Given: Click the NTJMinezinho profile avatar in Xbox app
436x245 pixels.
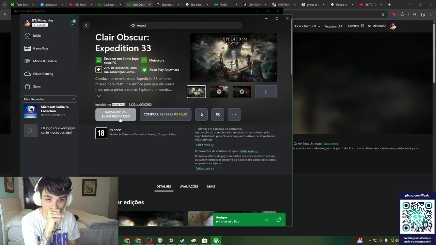Looking at the screenshot, I should pos(27,23).
